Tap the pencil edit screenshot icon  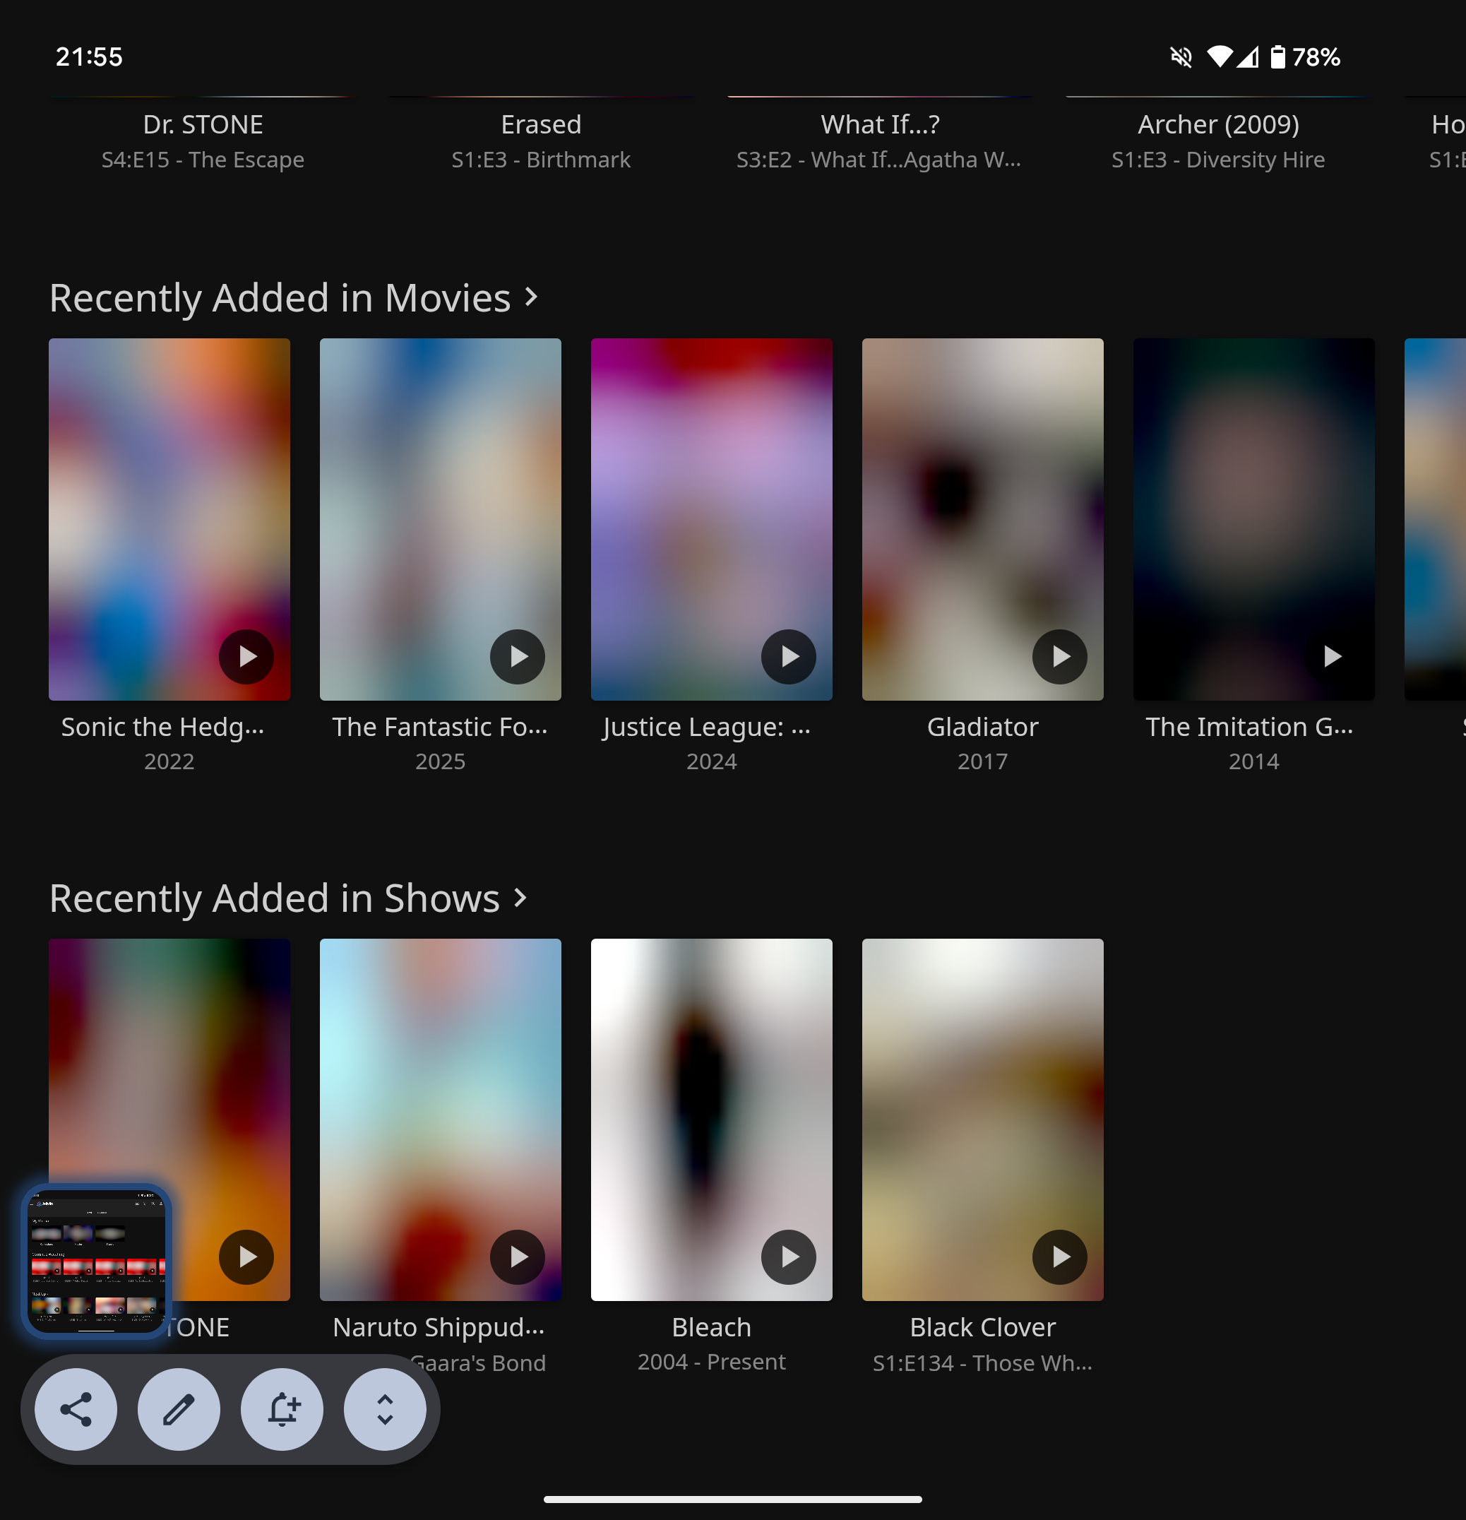(x=179, y=1409)
